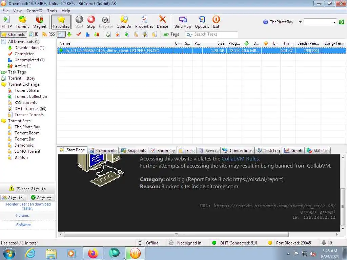The height and width of the screenshot is (260, 347).
Task: Add a Magnet link
Action: (39, 22)
